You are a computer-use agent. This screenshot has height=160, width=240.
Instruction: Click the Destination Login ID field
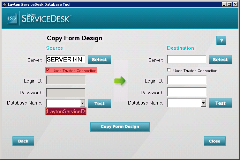187,80
